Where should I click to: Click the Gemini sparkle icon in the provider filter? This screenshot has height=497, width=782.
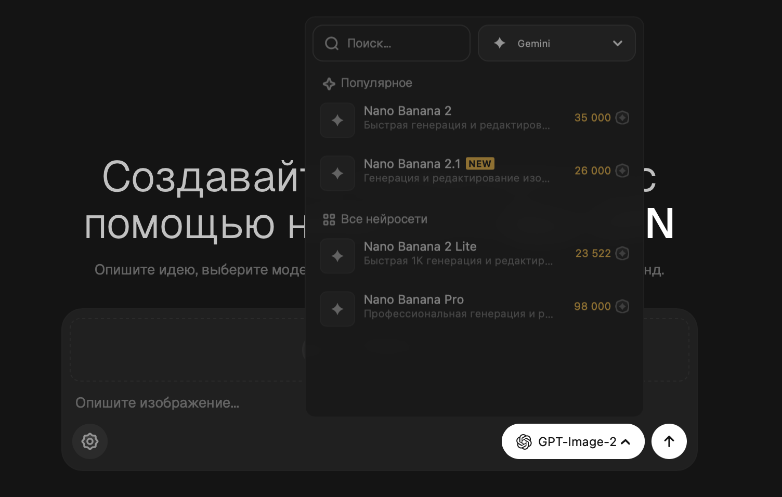coord(500,43)
